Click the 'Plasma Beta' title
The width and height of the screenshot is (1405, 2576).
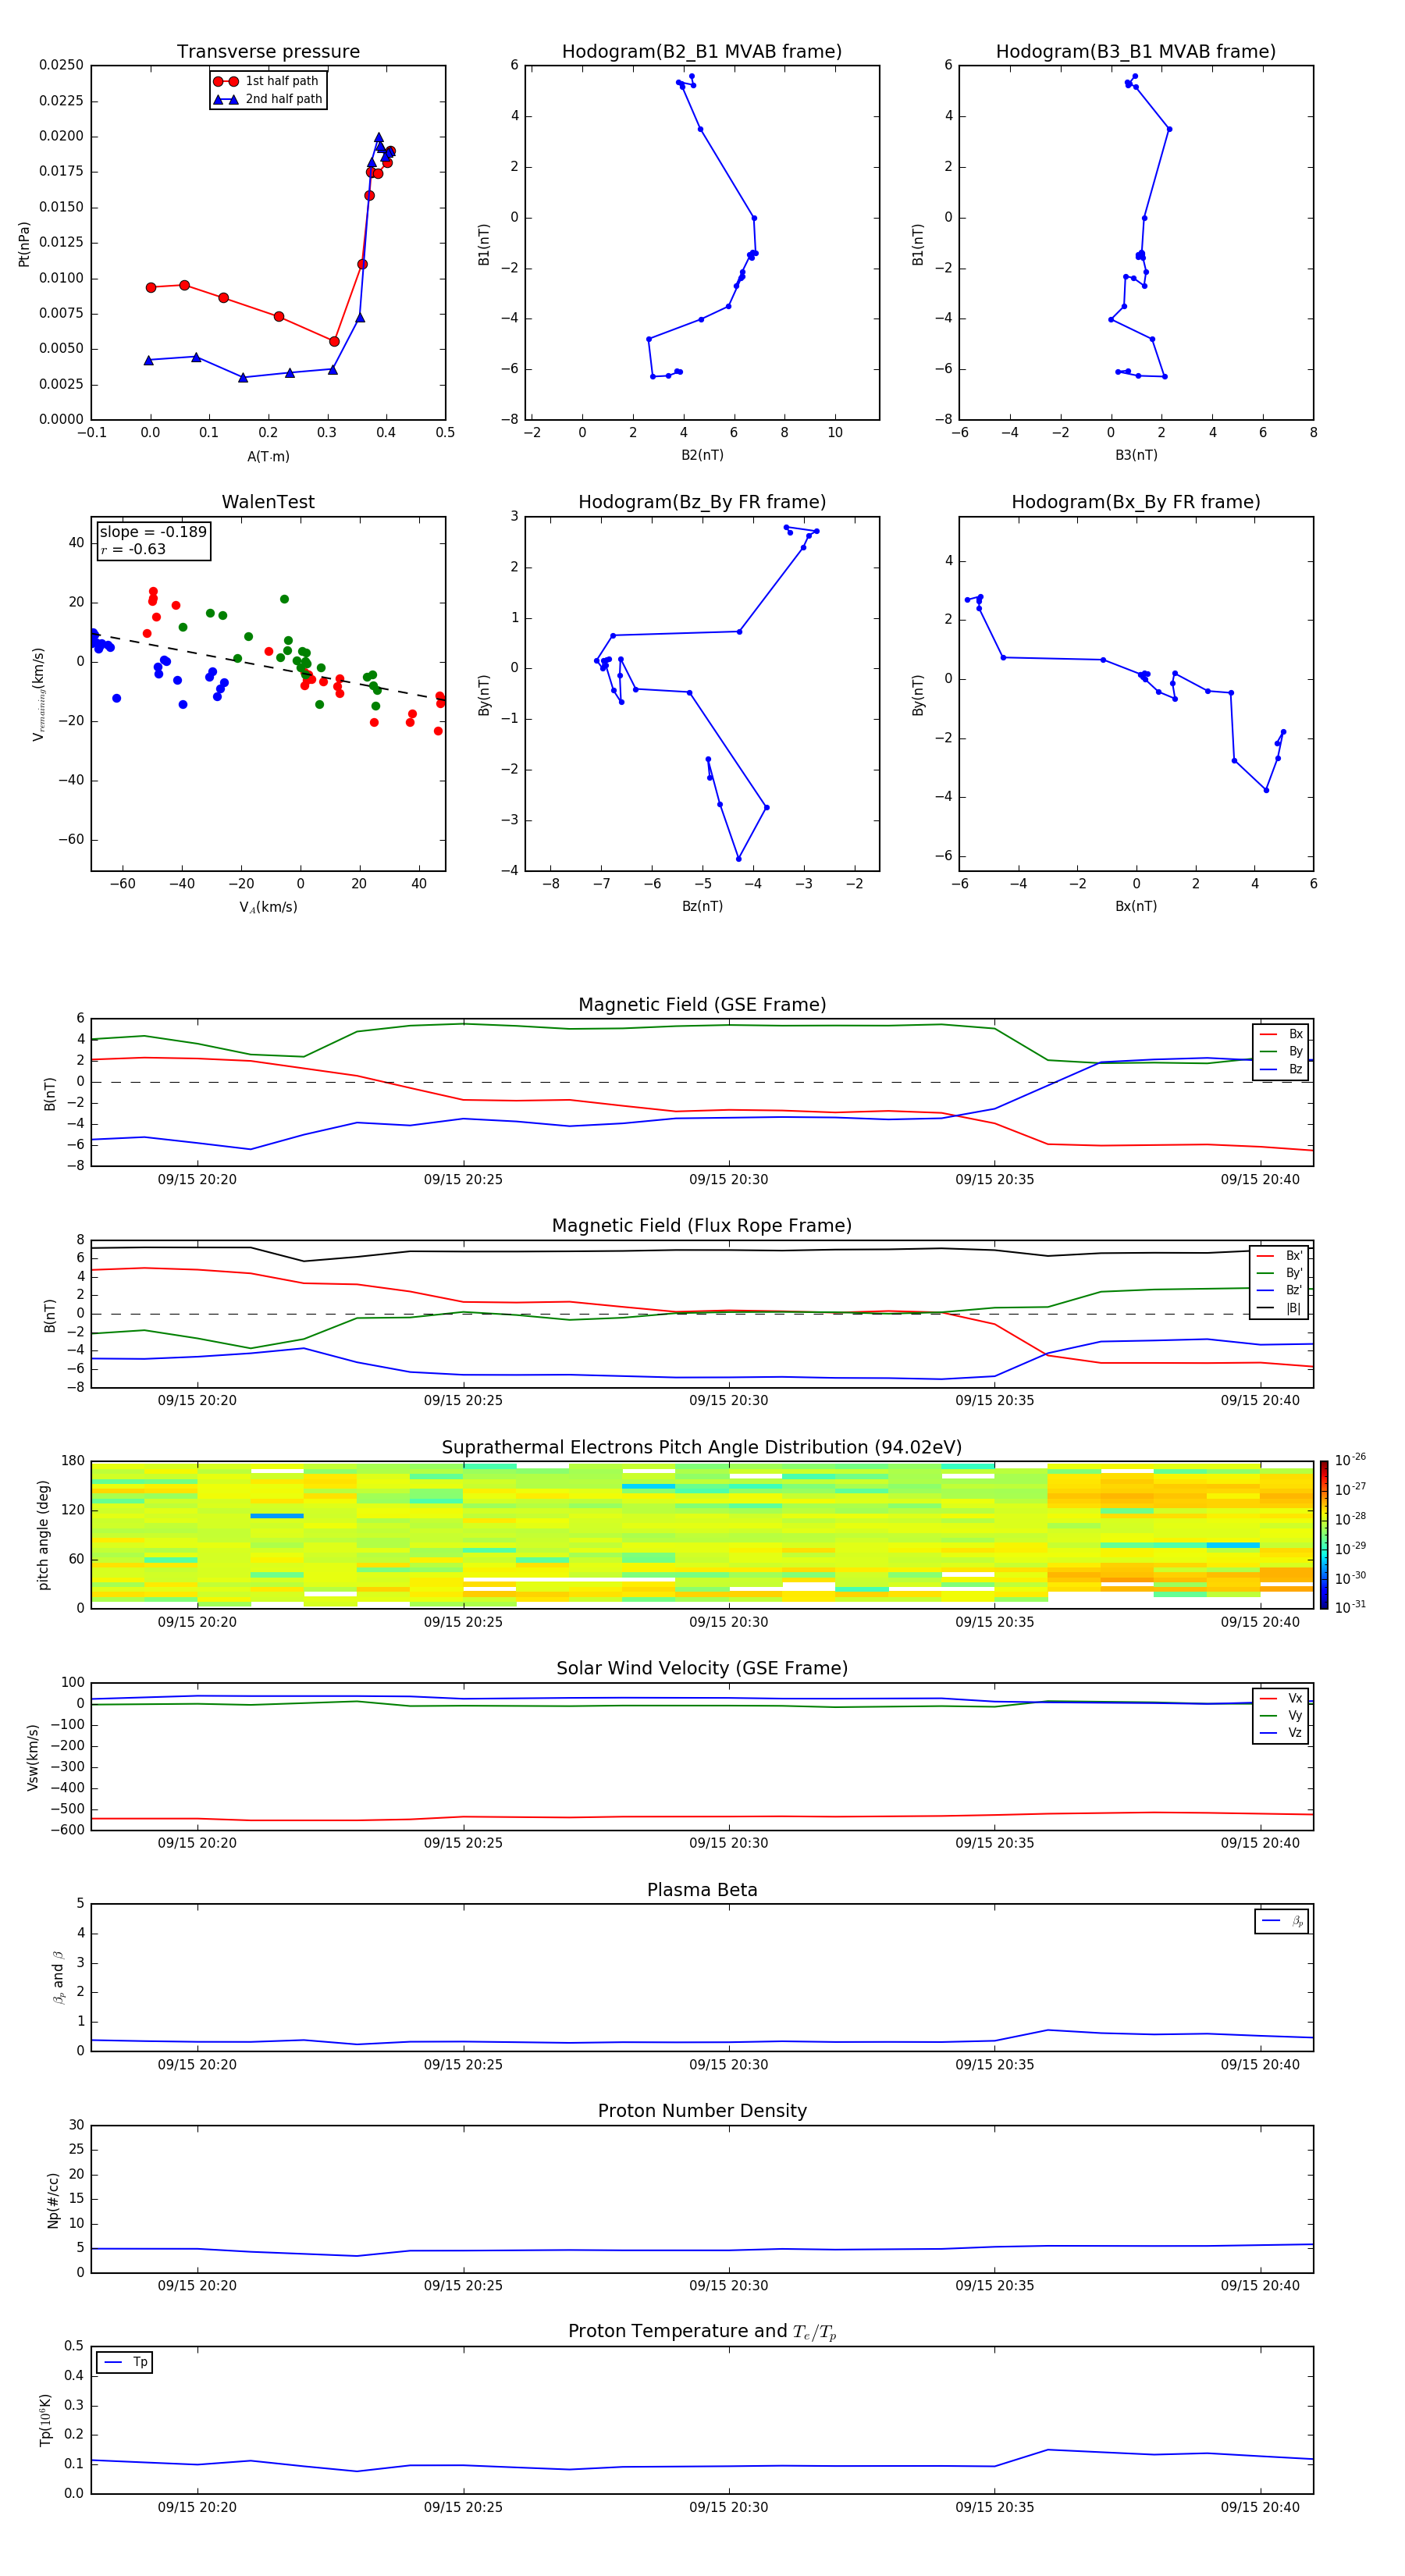point(702,1890)
